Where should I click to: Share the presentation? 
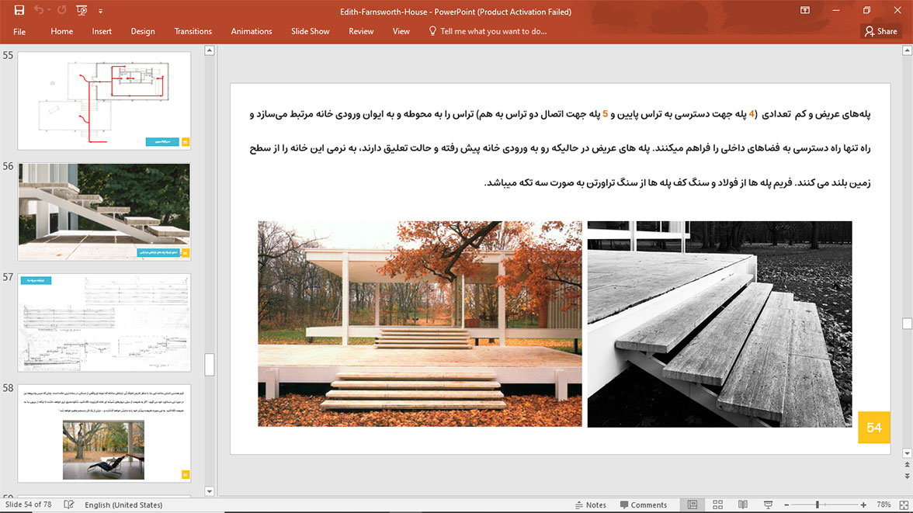click(x=881, y=32)
